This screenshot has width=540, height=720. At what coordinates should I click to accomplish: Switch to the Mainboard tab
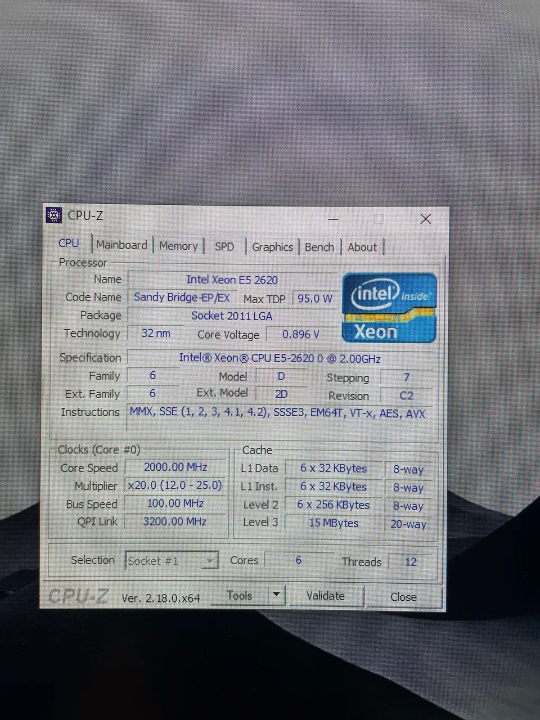121,245
